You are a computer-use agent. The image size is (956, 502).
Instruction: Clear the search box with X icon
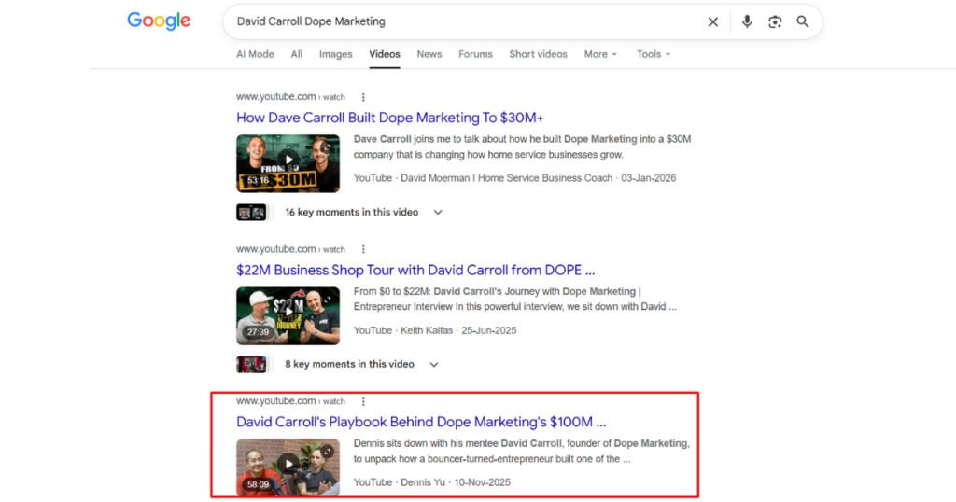coord(712,22)
